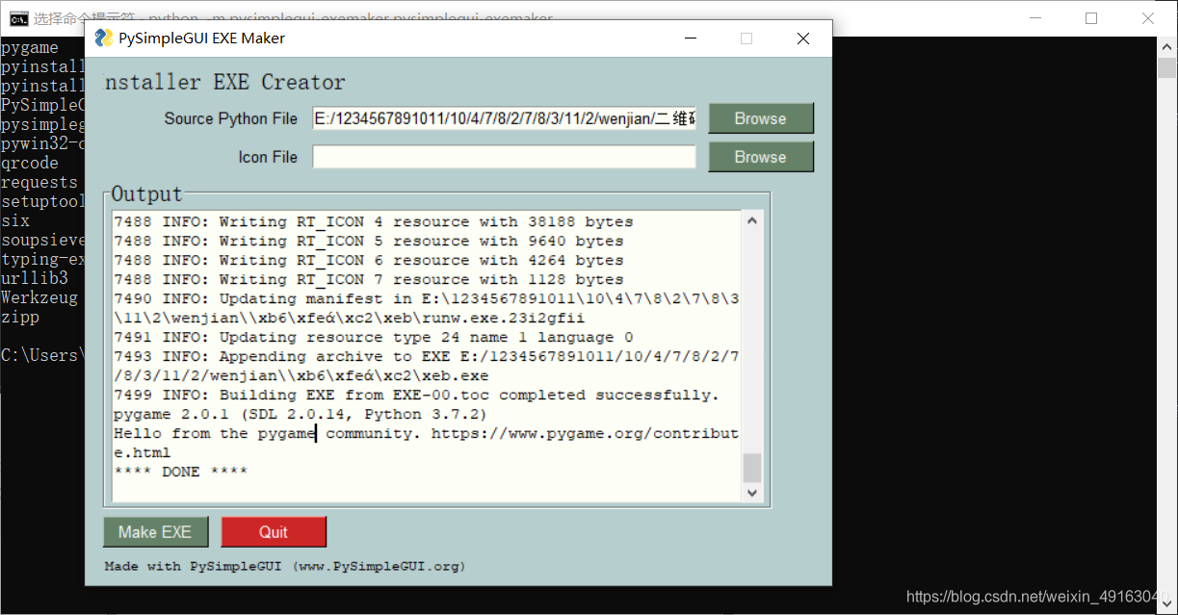The image size is (1178, 615).
Task: Click the 'nstaller EXE Creator' heading
Action: [224, 82]
